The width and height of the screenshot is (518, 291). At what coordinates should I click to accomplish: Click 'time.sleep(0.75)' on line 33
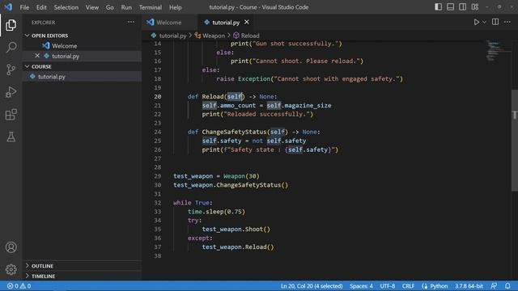coord(216,212)
